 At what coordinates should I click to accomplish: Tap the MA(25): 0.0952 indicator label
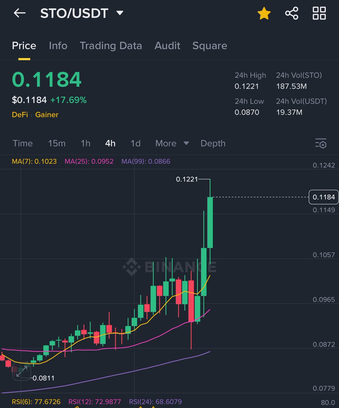tap(89, 161)
